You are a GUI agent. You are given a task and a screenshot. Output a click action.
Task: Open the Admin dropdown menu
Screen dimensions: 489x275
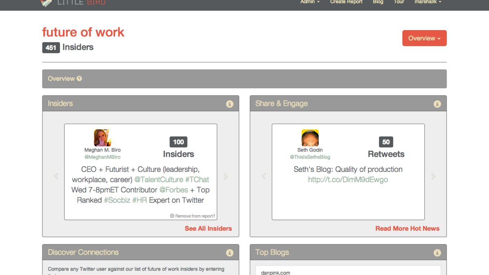point(310,2)
